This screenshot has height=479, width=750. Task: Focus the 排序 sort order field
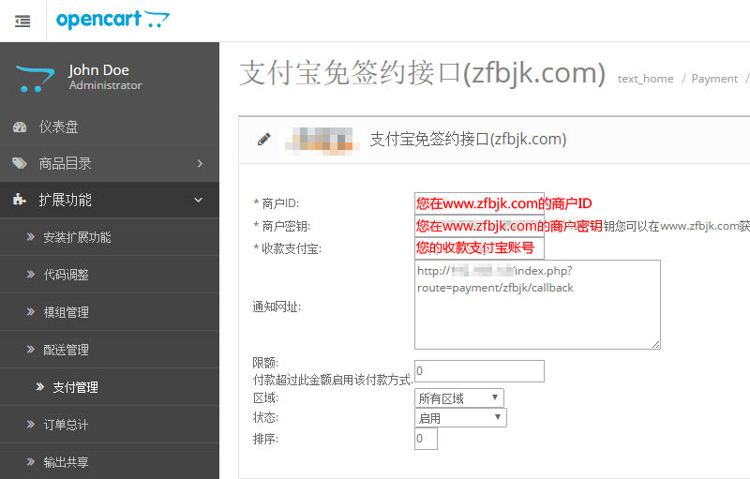coord(426,439)
